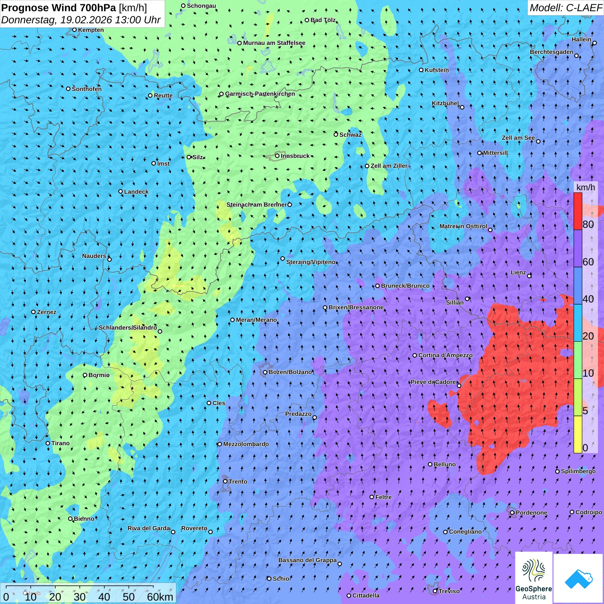Screen dimensions: 604x604
Task: Click the Nauders city label
Action: pos(94,256)
